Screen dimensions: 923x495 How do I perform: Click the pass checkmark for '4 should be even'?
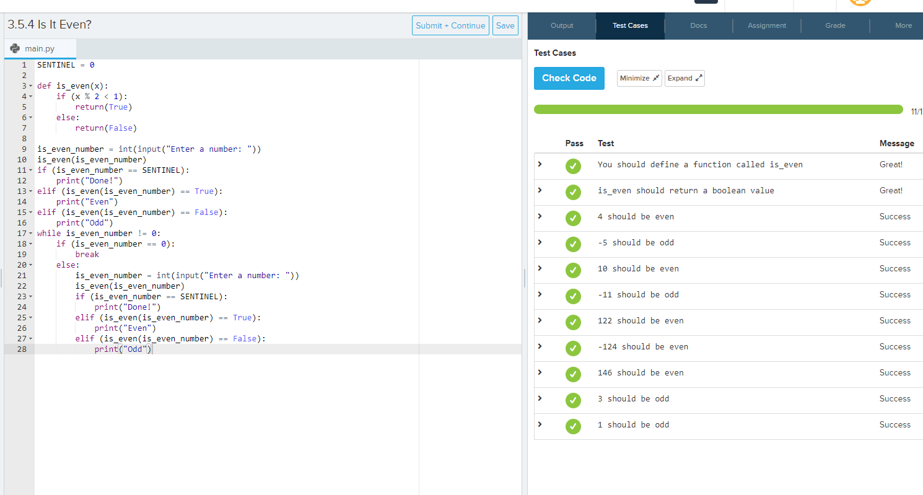[574, 218]
